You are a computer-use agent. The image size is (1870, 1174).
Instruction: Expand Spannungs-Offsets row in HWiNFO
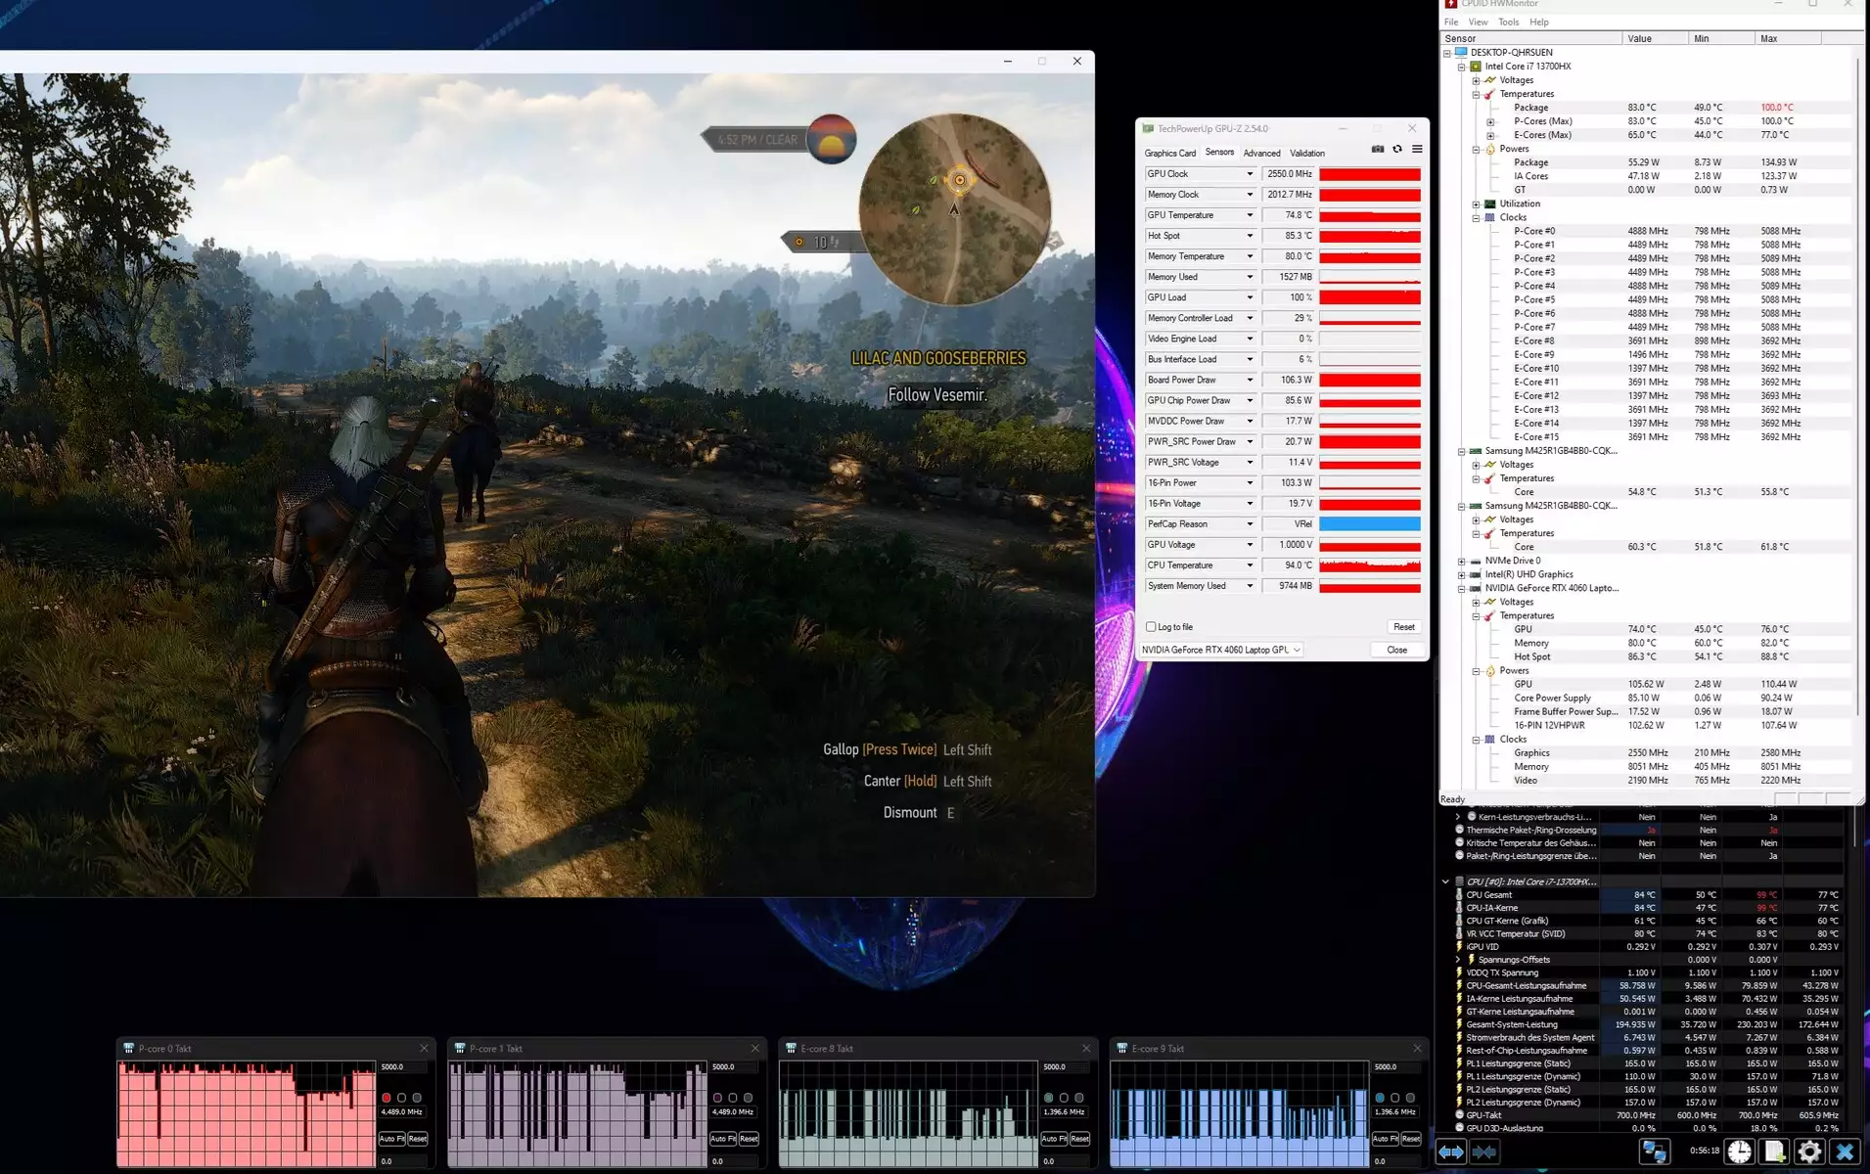1458,960
